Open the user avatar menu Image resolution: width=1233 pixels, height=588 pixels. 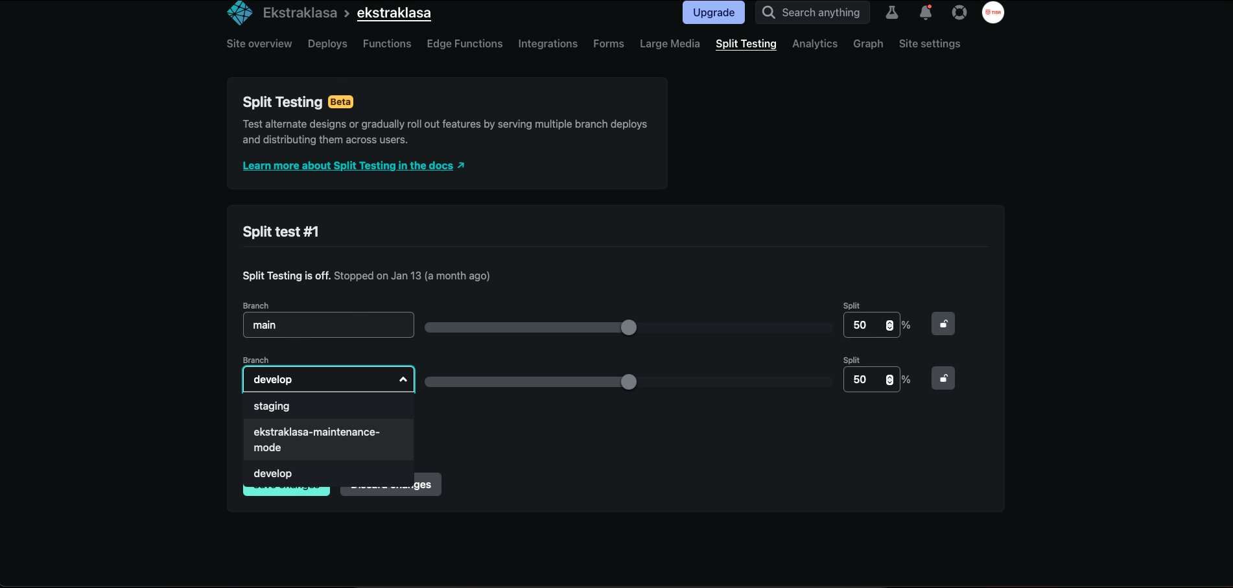(993, 12)
